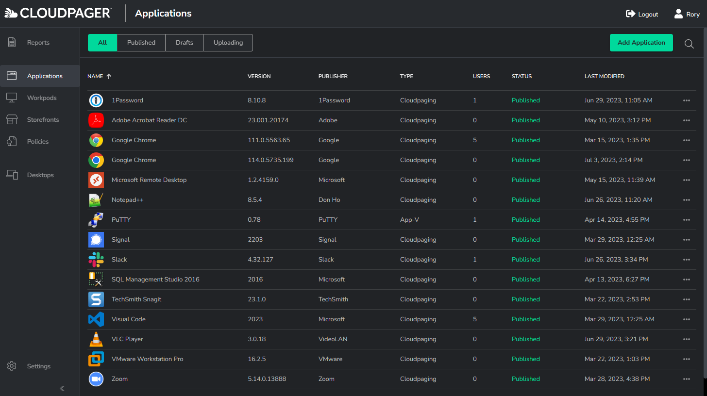Switch to the Uploading tab
This screenshot has height=396, width=707.
coord(228,43)
